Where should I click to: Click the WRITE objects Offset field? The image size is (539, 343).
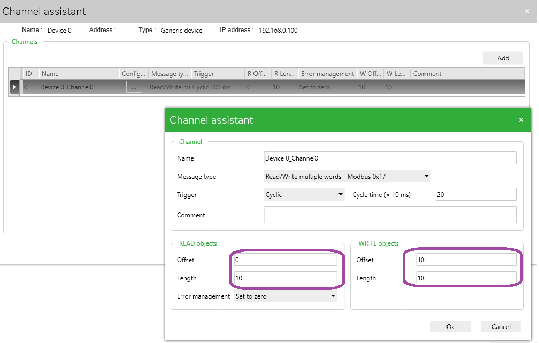point(466,260)
